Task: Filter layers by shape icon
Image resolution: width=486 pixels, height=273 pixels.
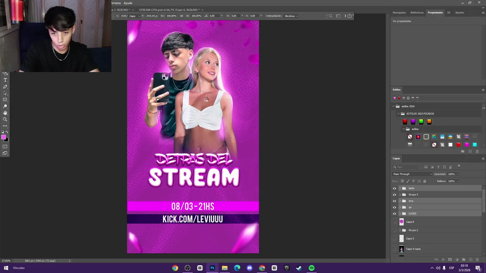Action: 444,167
